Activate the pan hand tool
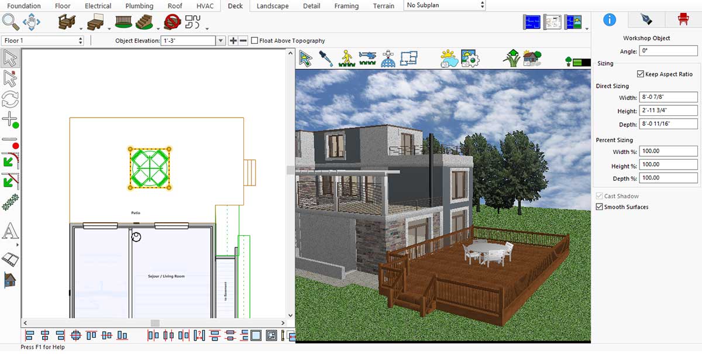Image resolution: width=702 pixels, height=354 pixels. point(32,23)
